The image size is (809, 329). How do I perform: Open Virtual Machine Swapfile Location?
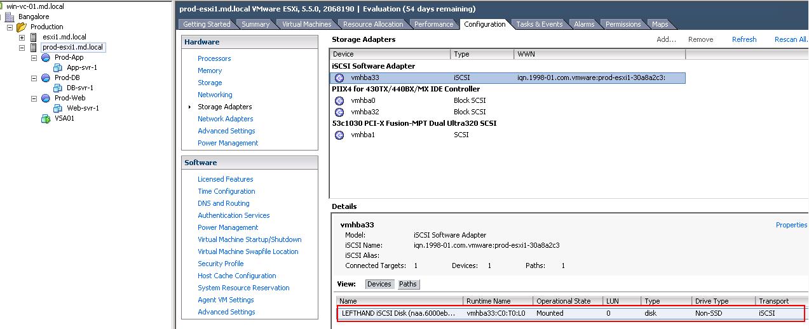(x=248, y=252)
